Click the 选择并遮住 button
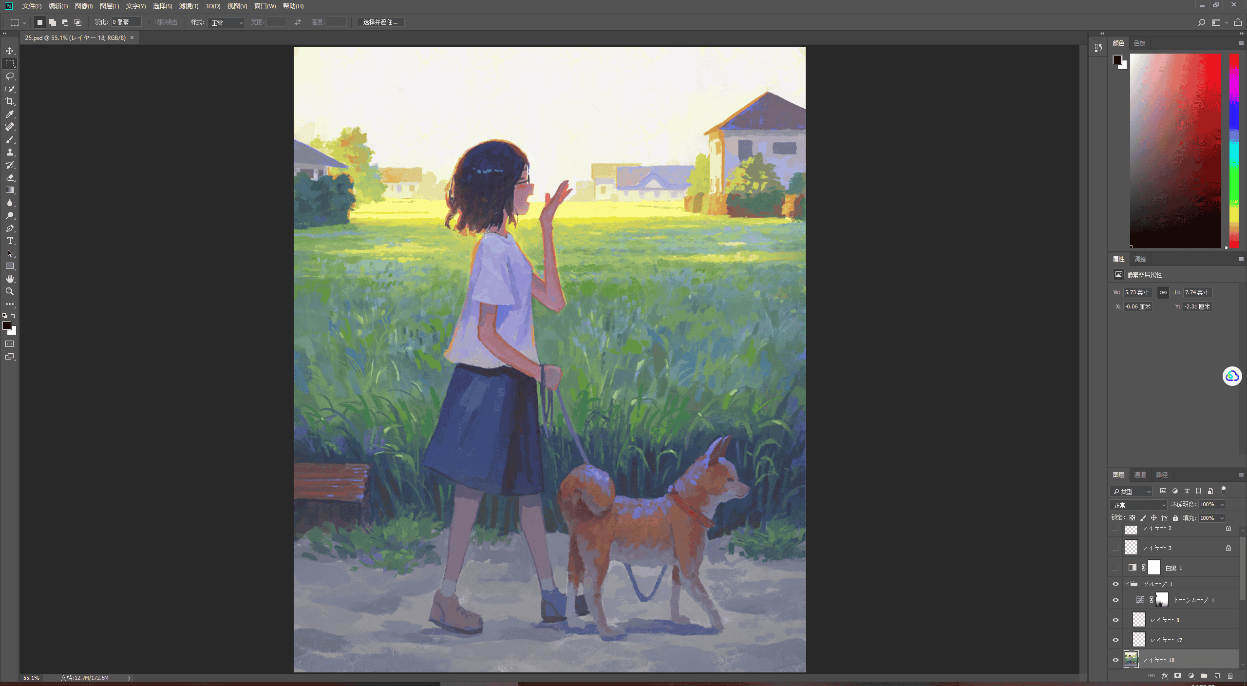 click(x=380, y=22)
